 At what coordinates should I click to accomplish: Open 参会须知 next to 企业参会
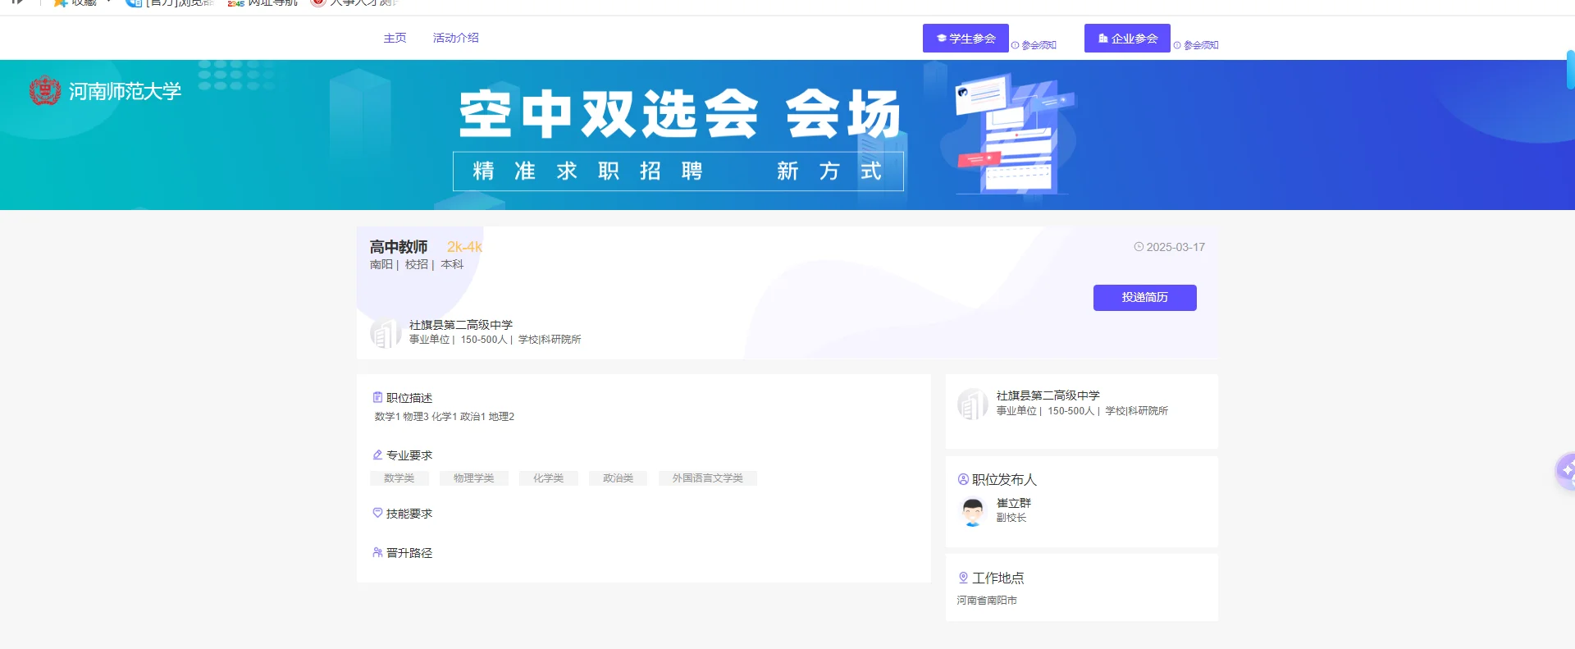click(1201, 45)
